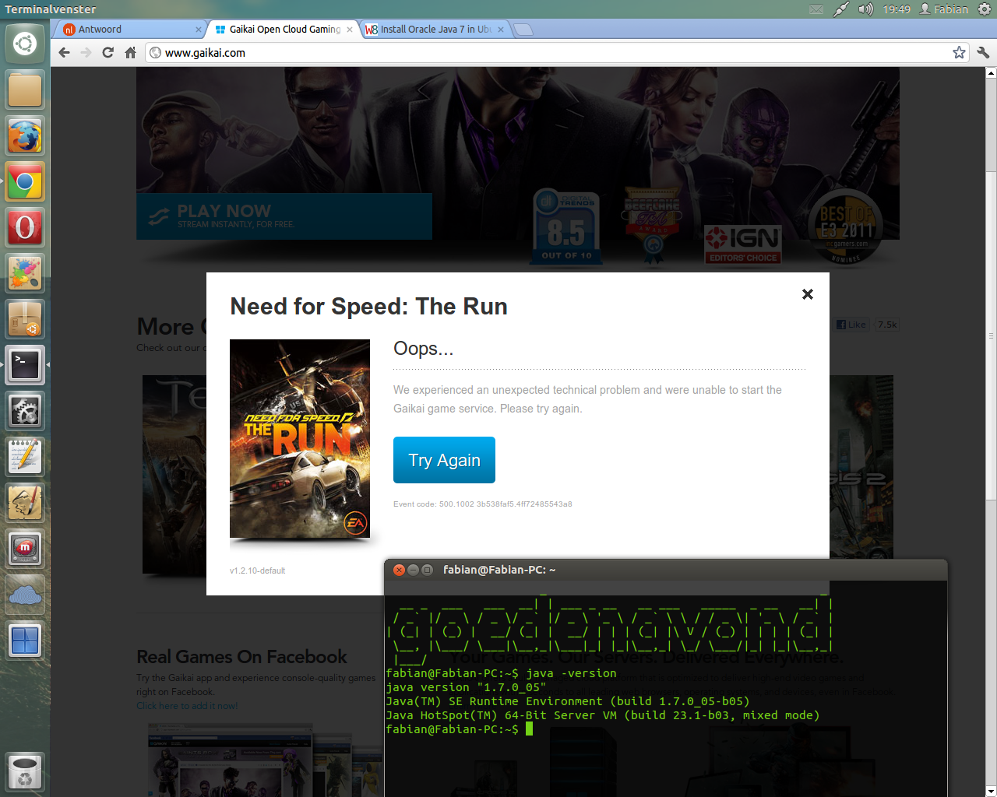Click the Terminal launcher icon
997x797 pixels.
pyautogui.click(x=25, y=365)
